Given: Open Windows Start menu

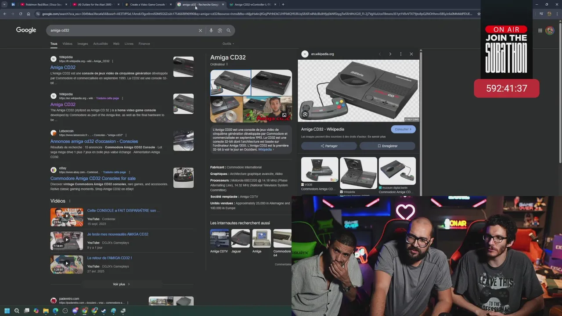Looking at the screenshot, I should (x=7, y=311).
